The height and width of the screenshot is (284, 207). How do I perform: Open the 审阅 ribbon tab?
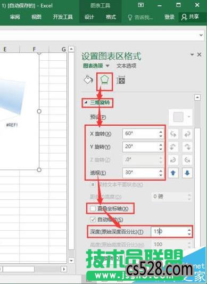pyautogui.click(x=15, y=17)
